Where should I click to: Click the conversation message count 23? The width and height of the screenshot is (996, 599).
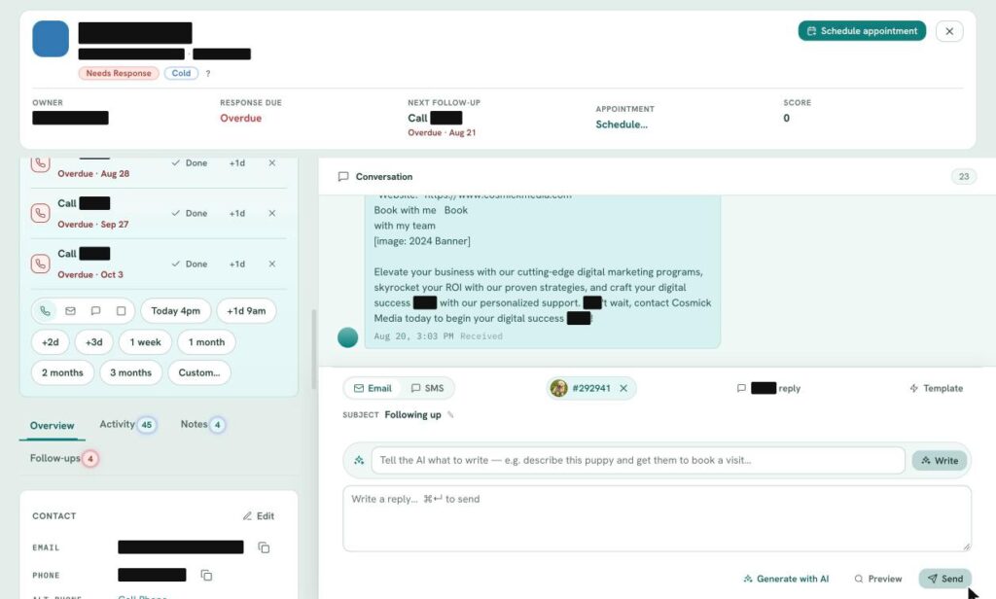click(964, 177)
